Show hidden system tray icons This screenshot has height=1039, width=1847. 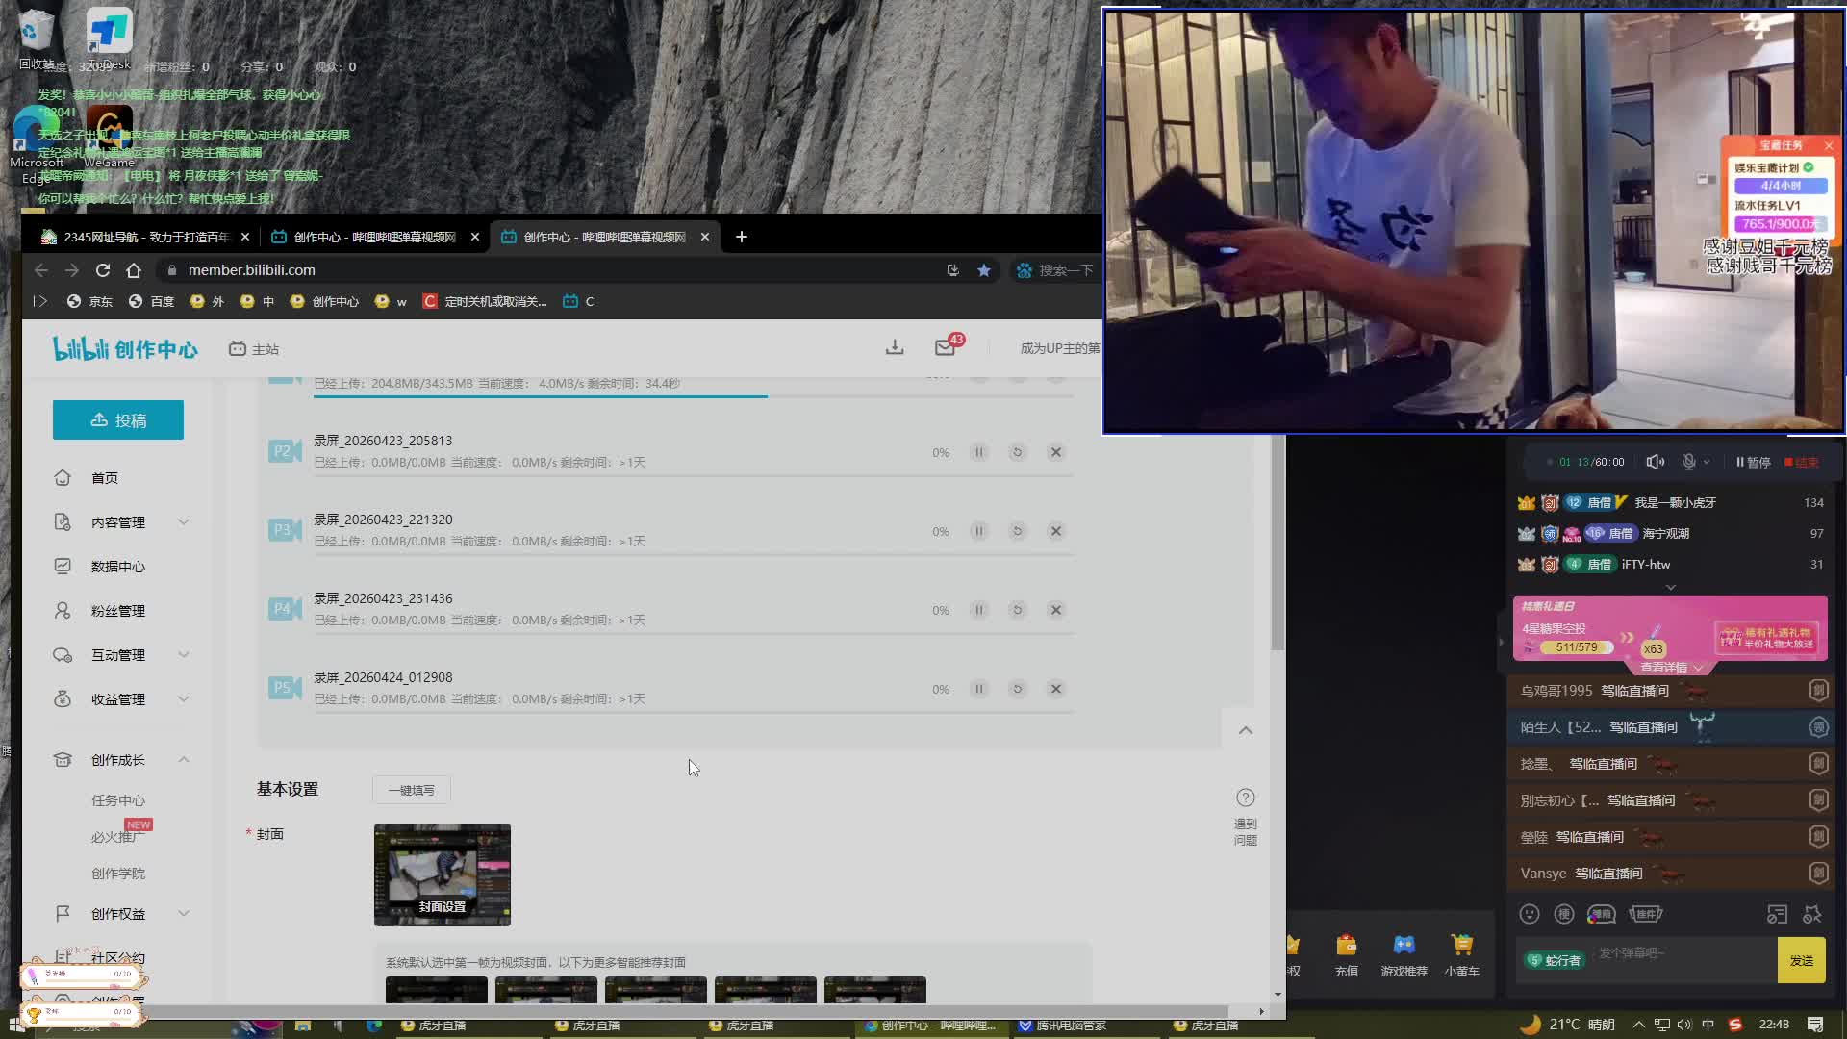pyautogui.click(x=1638, y=1025)
